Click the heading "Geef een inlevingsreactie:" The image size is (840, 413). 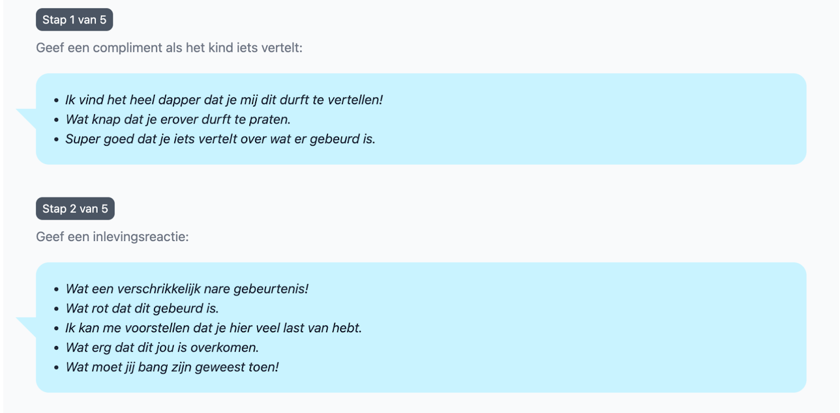click(112, 236)
